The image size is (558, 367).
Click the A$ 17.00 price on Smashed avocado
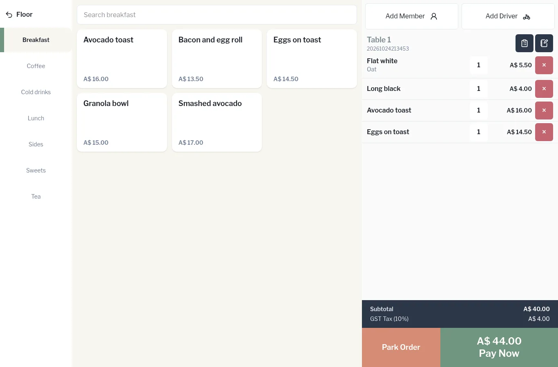click(x=191, y=143)
